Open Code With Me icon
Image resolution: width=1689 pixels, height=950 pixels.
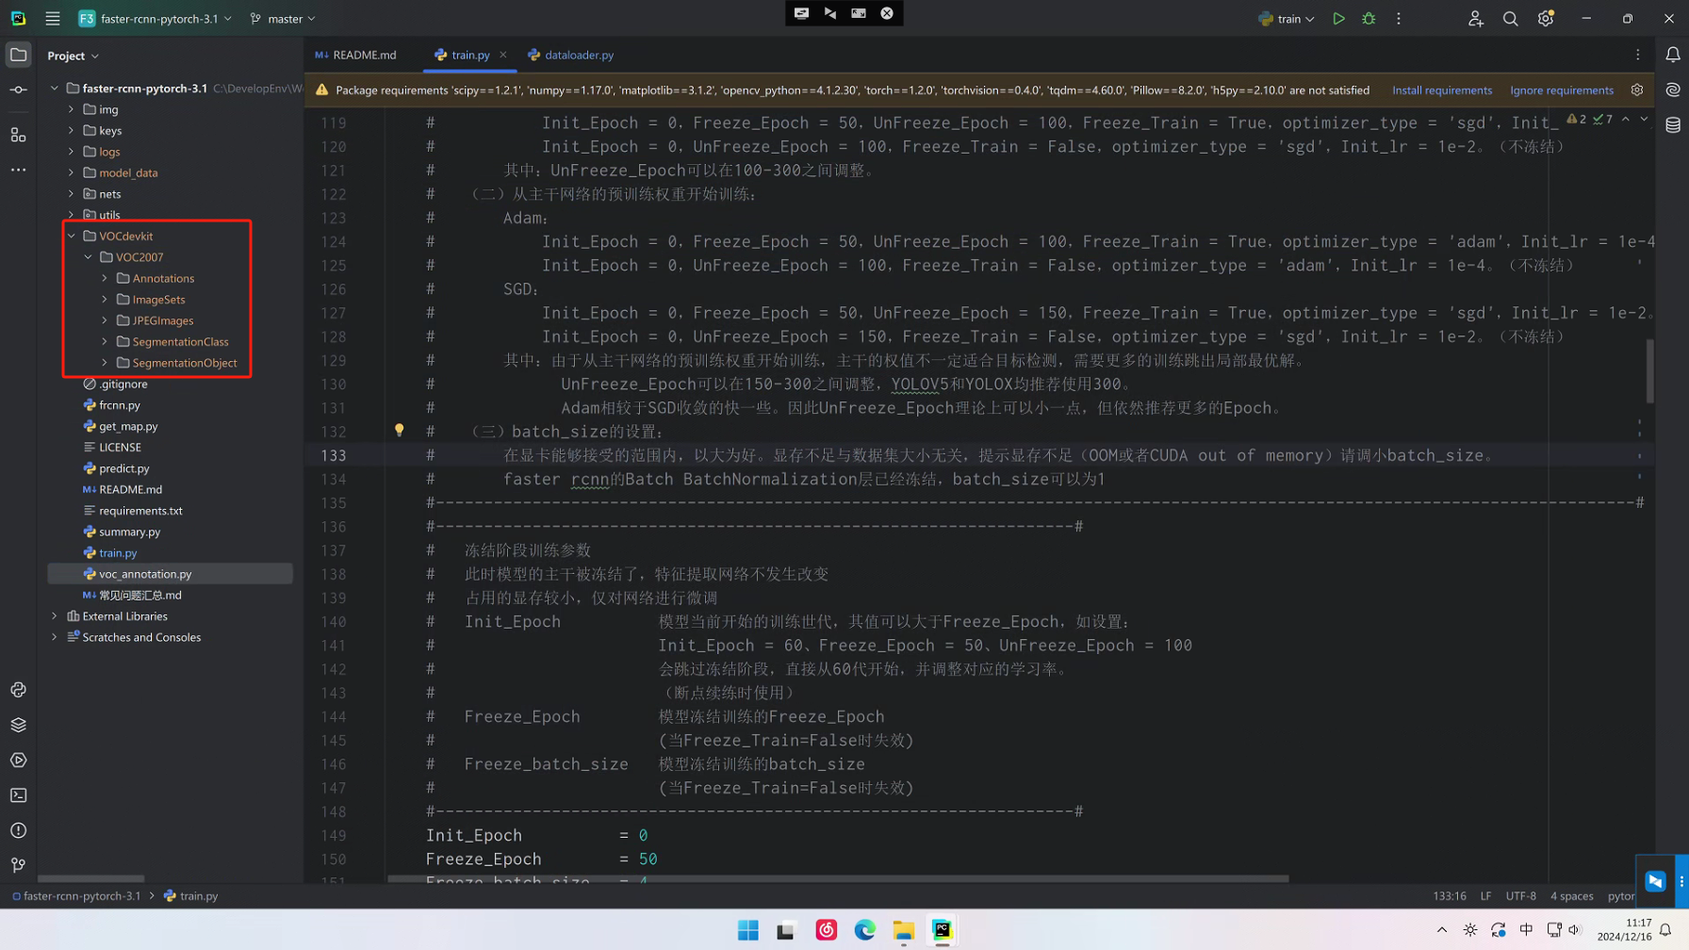(1475, 19)
